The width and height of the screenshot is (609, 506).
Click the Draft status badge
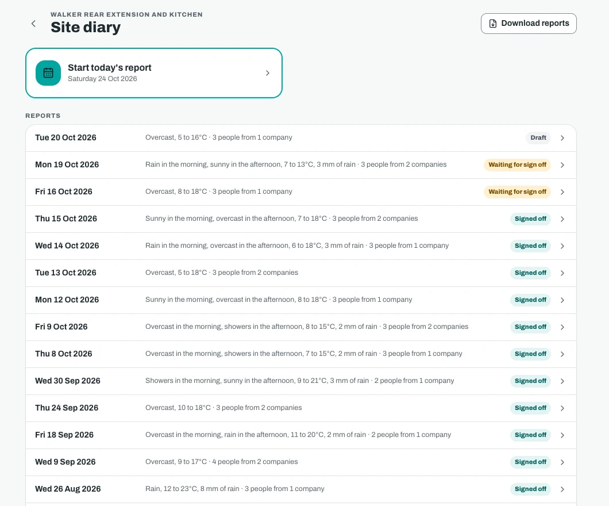coord(538,137)
